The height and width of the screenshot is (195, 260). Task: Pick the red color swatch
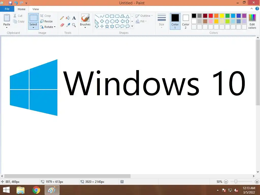pos(211,16)
